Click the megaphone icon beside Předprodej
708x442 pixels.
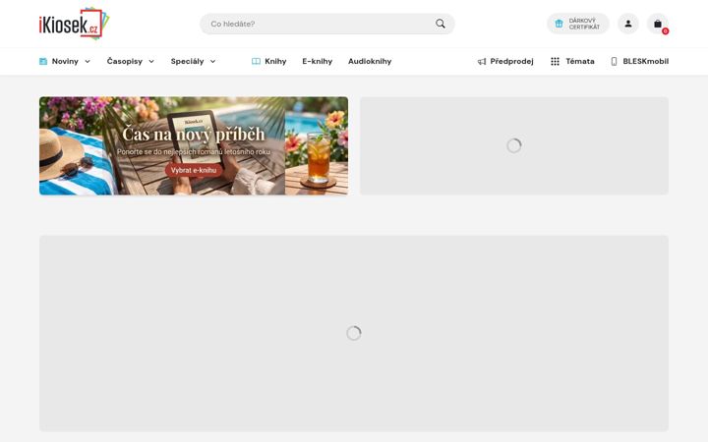tap(482, 61)
